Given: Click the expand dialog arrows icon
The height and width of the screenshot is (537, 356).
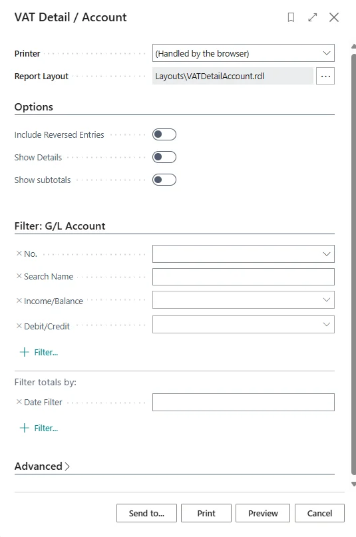Looking at the screenshot, I should point(313,17).
